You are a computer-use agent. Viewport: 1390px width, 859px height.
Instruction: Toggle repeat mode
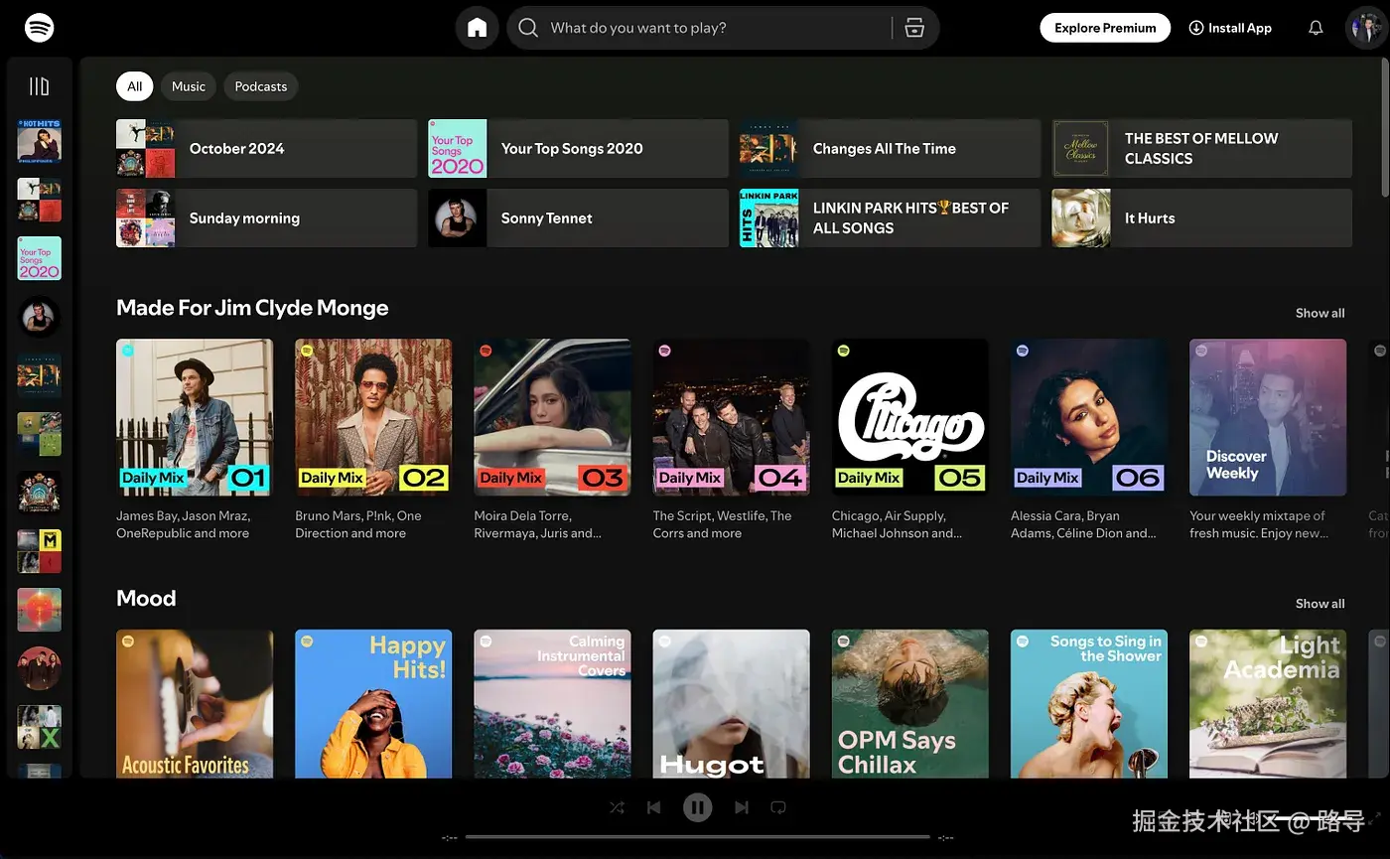tap(778, 807)
